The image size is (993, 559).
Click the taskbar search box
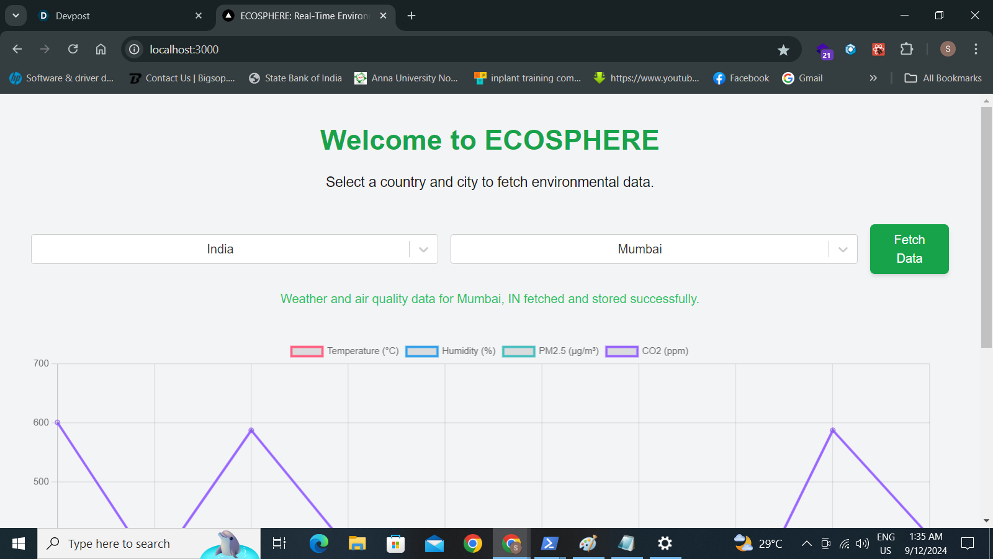[149, 543]
